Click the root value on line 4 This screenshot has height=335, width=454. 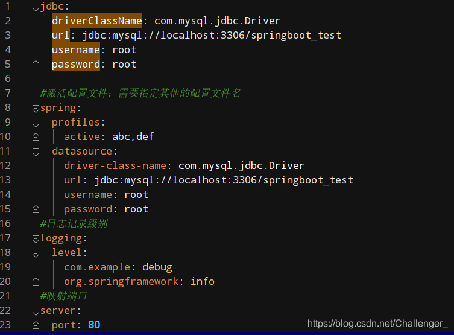click(x=124, y=50)
